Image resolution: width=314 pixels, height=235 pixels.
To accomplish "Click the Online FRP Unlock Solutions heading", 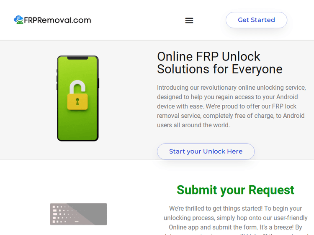I will (219, 63).
